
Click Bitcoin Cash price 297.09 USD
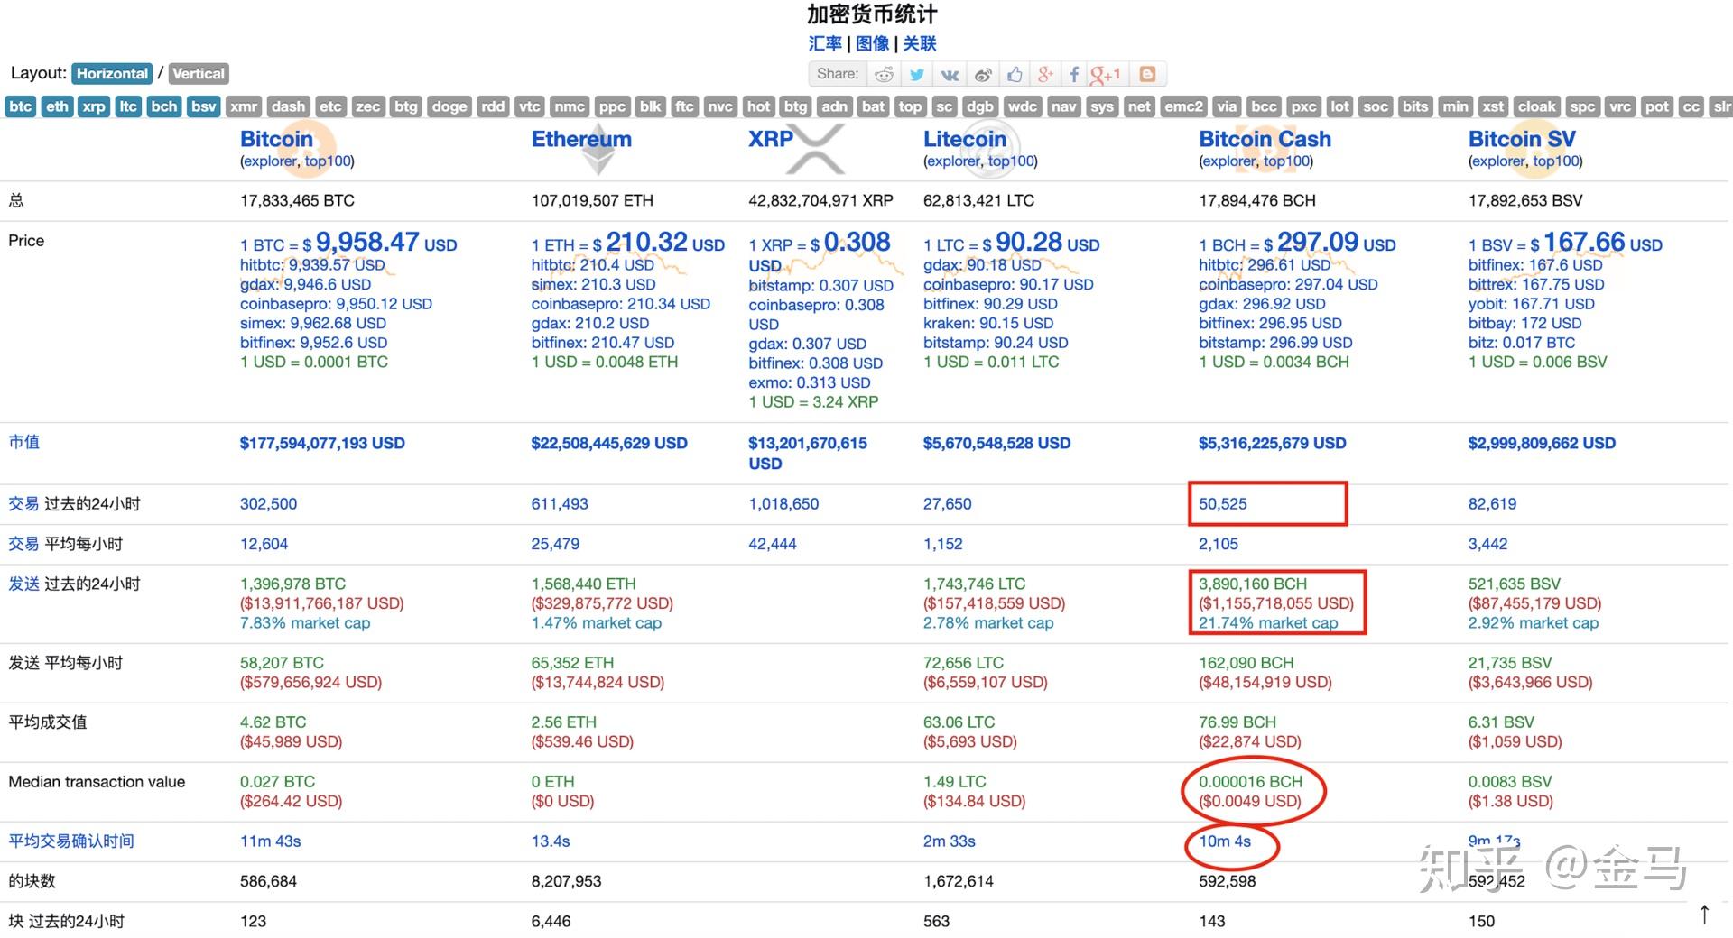tap(1336, 242)
